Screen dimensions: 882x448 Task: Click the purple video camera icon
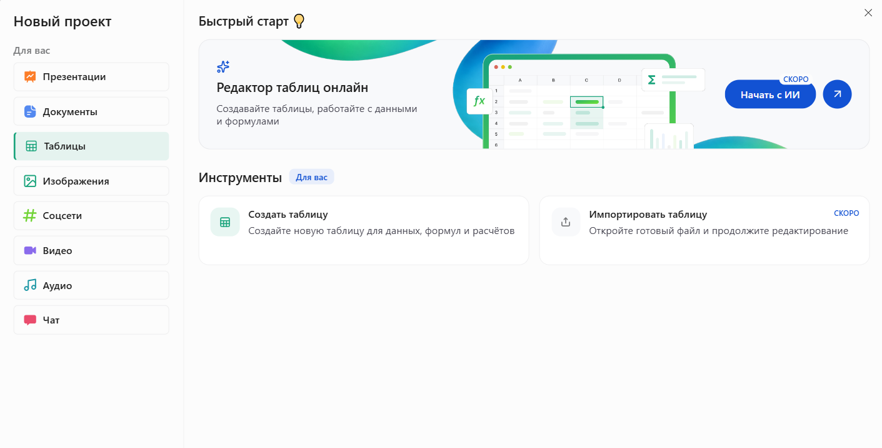[x=30, y=250]
